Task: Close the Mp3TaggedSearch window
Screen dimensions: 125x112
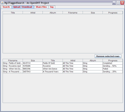Action: 122,3
